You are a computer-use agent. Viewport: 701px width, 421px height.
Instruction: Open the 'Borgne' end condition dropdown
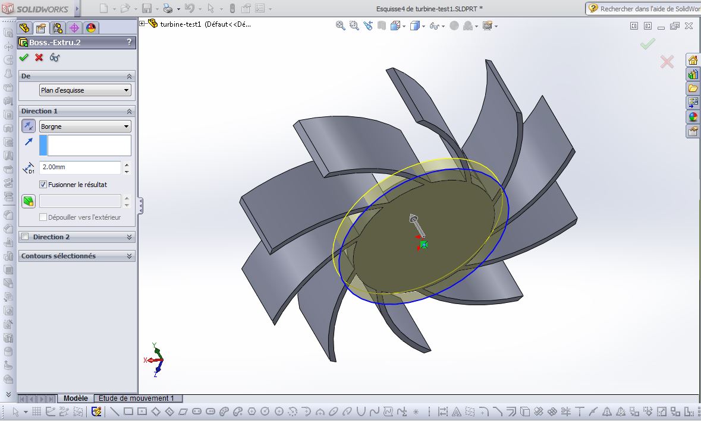pos(85,126)
